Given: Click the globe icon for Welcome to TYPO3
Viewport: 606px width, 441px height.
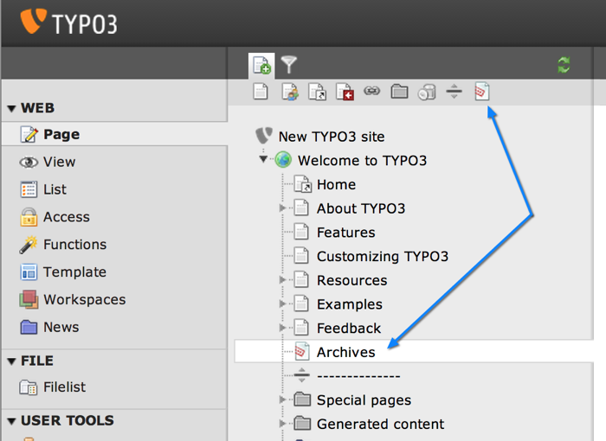Looking at the screenshot, I should [x=283, y=159].
